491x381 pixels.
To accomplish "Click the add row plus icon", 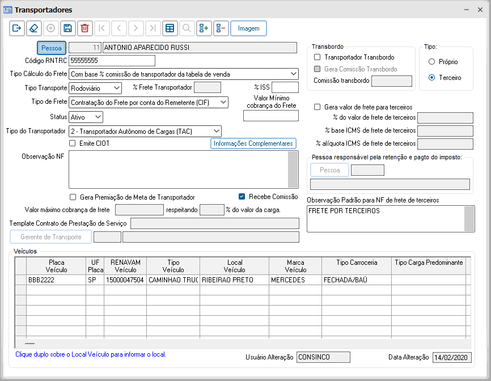I will pyautogui.click(x=204, y=28).
